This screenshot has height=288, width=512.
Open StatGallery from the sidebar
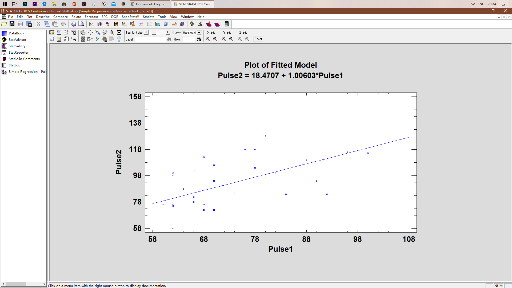click(17, 46)
